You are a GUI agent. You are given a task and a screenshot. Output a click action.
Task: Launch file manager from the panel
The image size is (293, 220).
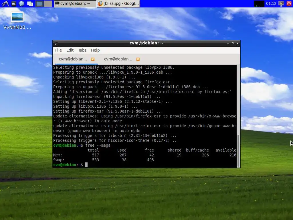pos(14,3)
